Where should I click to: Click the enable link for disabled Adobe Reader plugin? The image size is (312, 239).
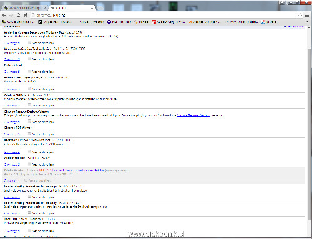11,180
